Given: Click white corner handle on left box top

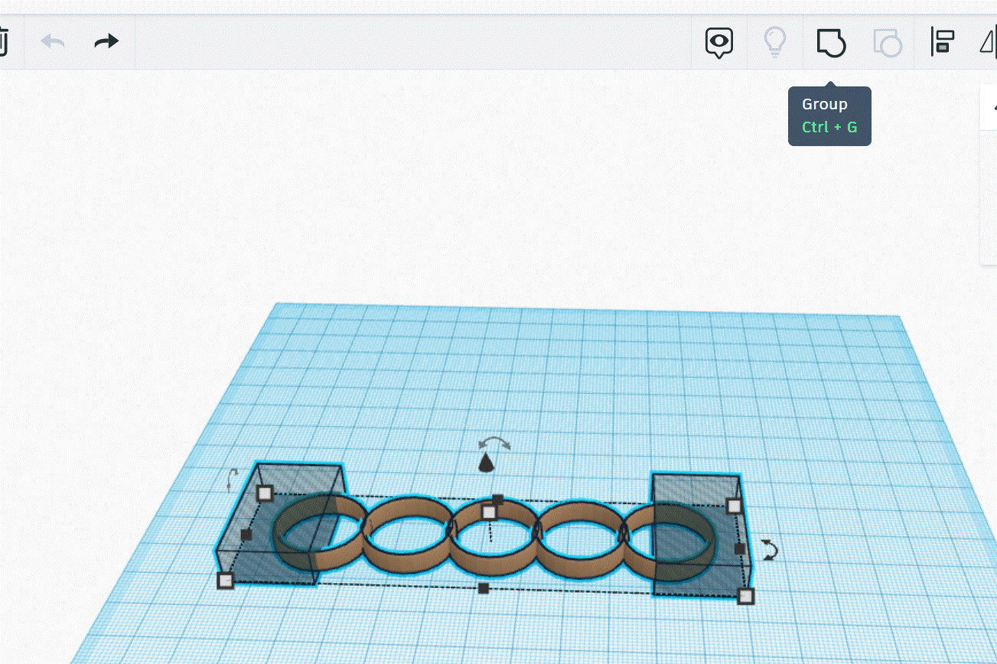Looking at the screenshot, I should click(x=265, y=493).
